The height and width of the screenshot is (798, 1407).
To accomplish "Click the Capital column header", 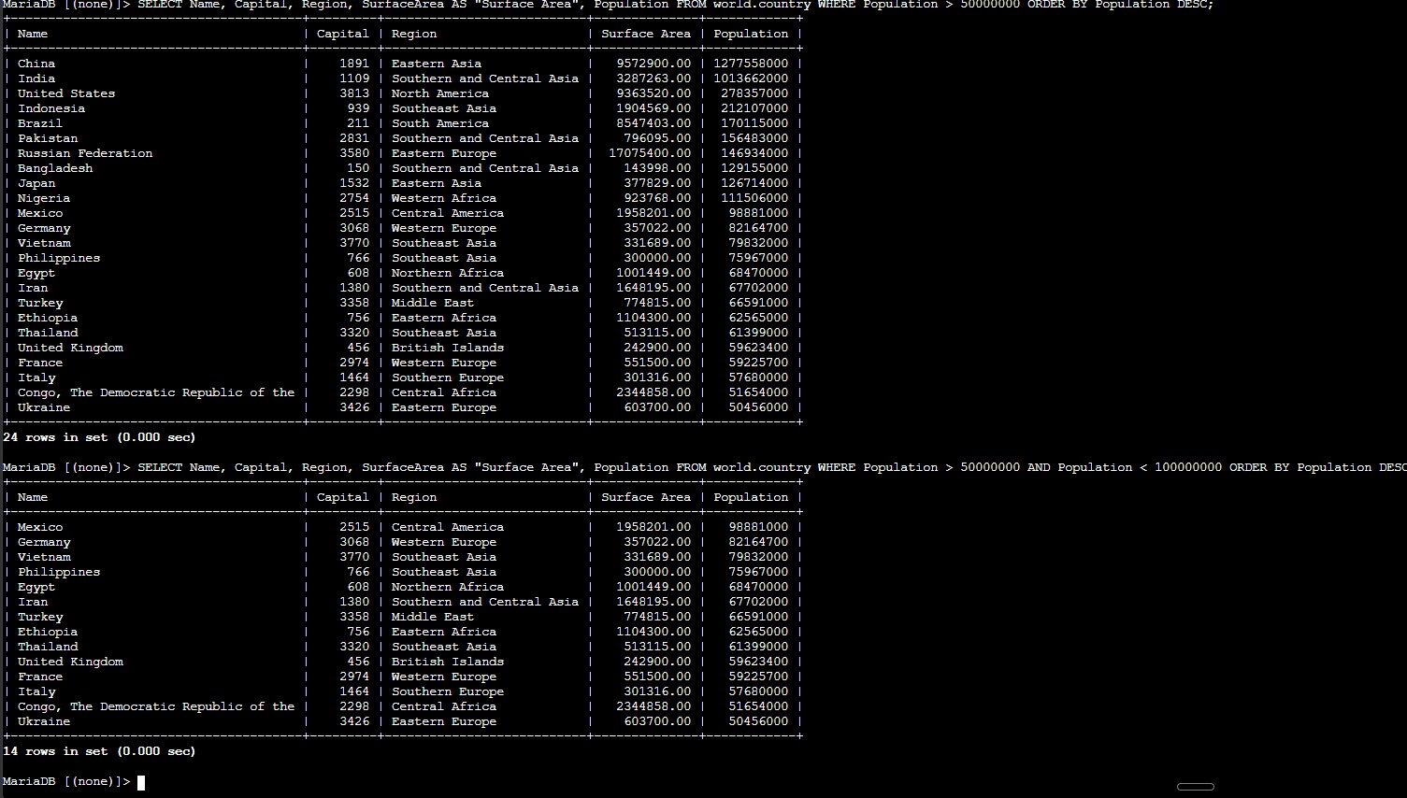I will click(x=342, y=33).
